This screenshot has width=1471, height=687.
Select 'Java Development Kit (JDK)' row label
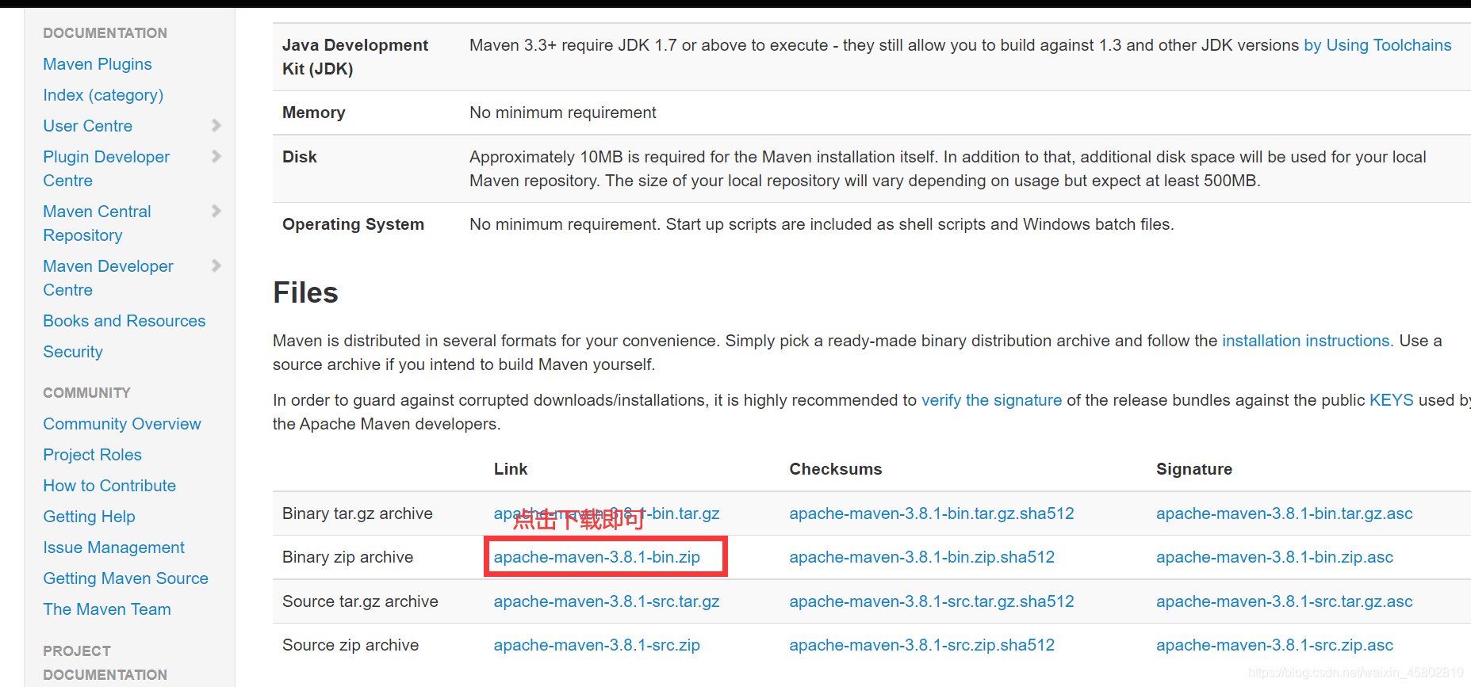click(x=355, y=57)
